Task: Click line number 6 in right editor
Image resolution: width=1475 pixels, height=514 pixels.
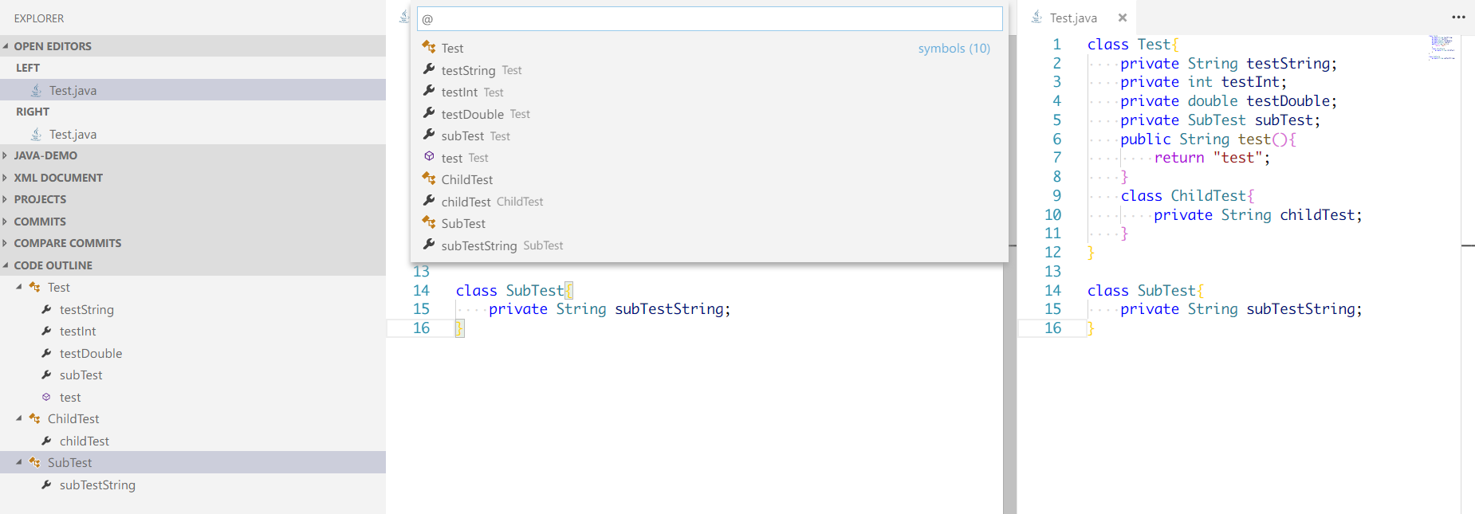Action: point(1057,139)
